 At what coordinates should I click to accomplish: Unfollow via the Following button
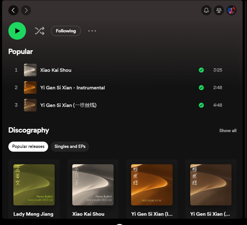tap(66, 31)
